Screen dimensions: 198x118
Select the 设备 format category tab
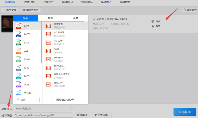[x=76, y=18]
